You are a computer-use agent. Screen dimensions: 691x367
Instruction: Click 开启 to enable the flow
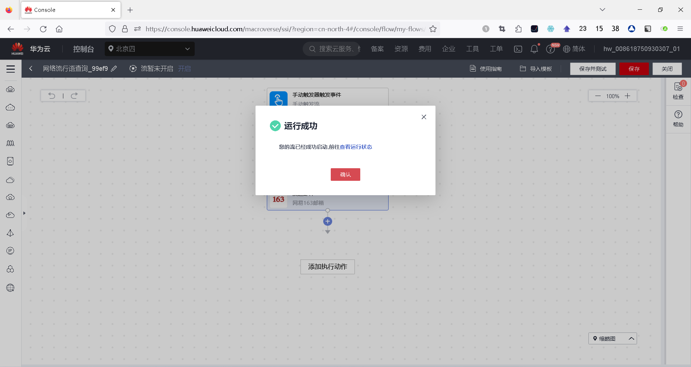pos(184,69)
